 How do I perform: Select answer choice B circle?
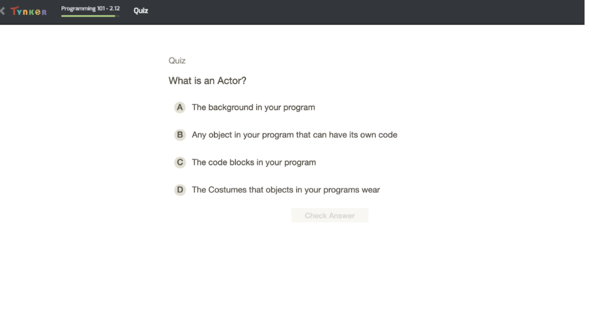click(180, 135)
